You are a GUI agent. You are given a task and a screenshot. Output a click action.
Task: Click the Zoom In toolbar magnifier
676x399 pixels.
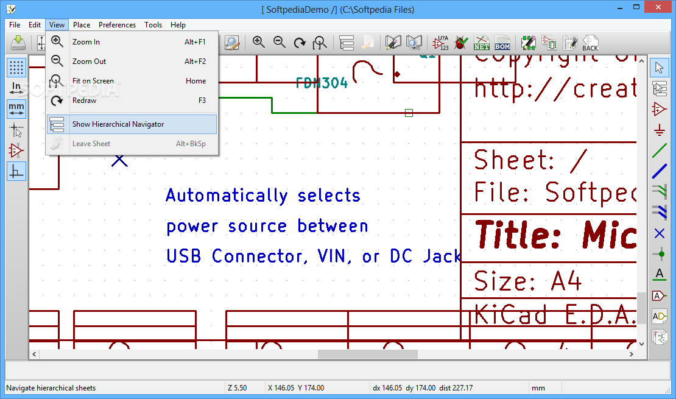(259, 42)
